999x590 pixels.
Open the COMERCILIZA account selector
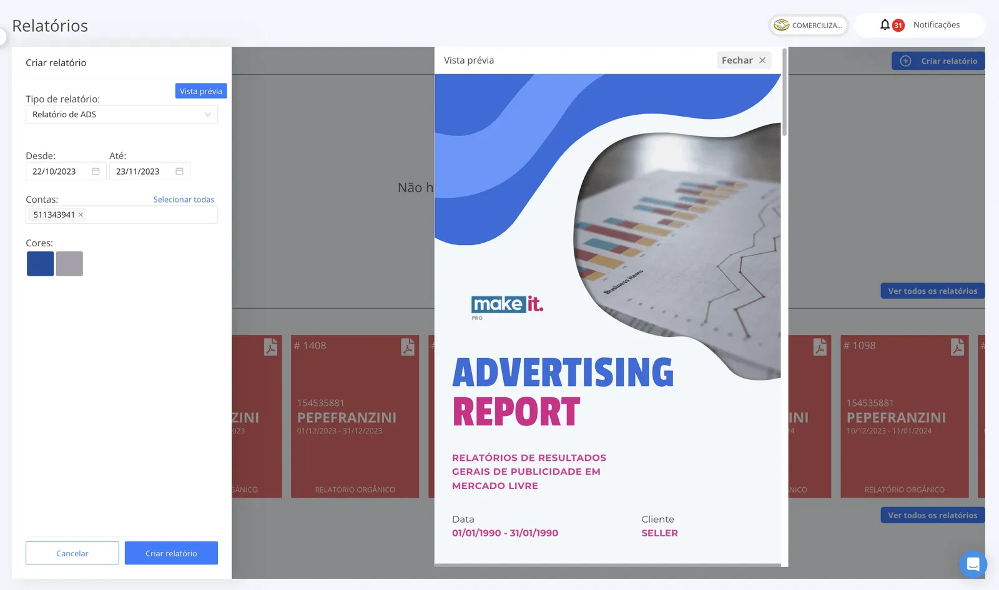coord(808,26)
